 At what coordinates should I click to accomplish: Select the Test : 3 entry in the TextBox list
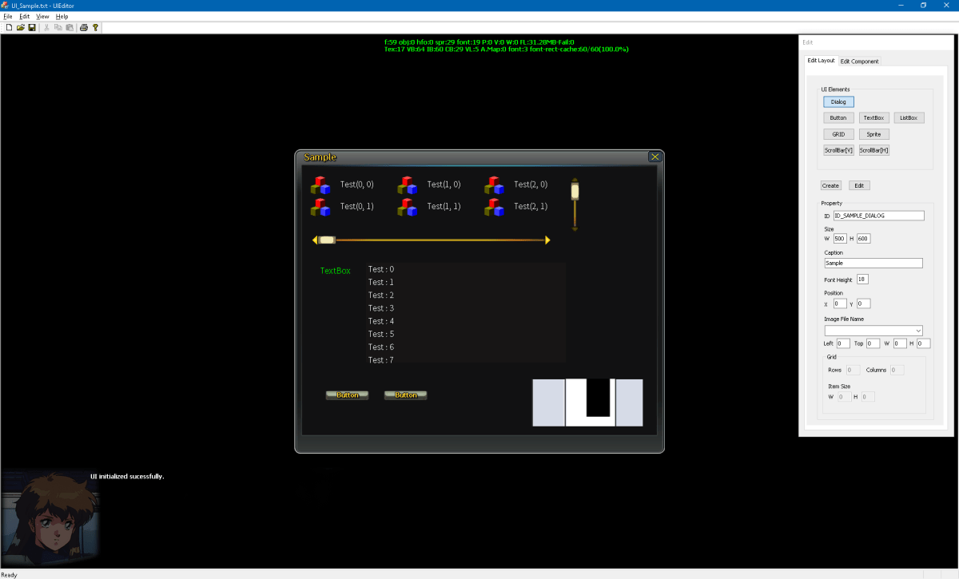[x=381, y=307]
